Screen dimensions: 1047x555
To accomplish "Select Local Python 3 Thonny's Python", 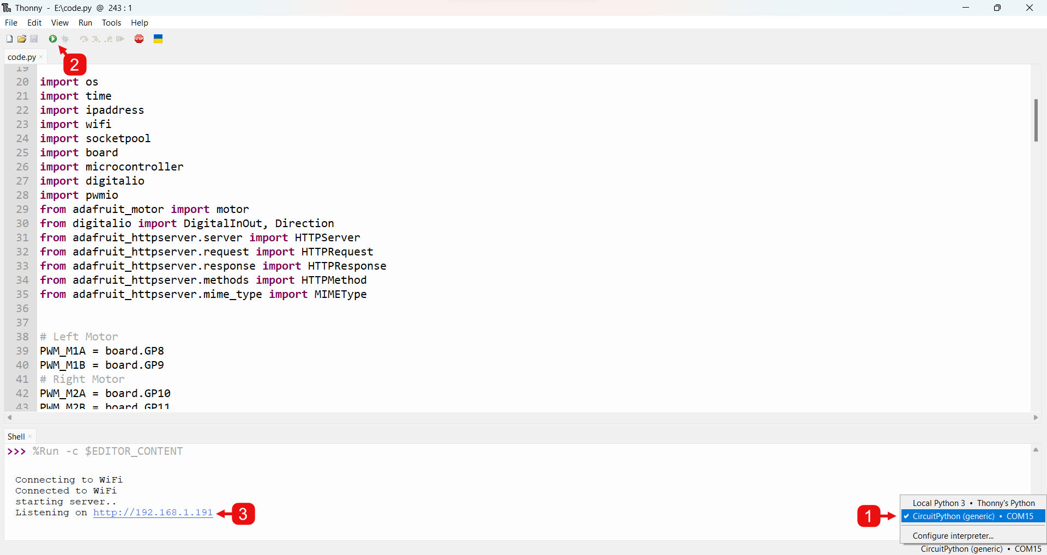I will coord(973,503).
